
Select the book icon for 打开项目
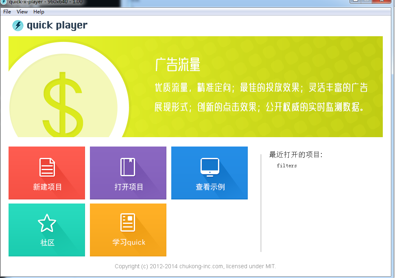click(x=128, y=167)
